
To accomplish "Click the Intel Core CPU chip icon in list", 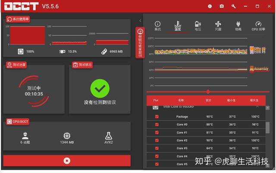I will coord(155,107).
